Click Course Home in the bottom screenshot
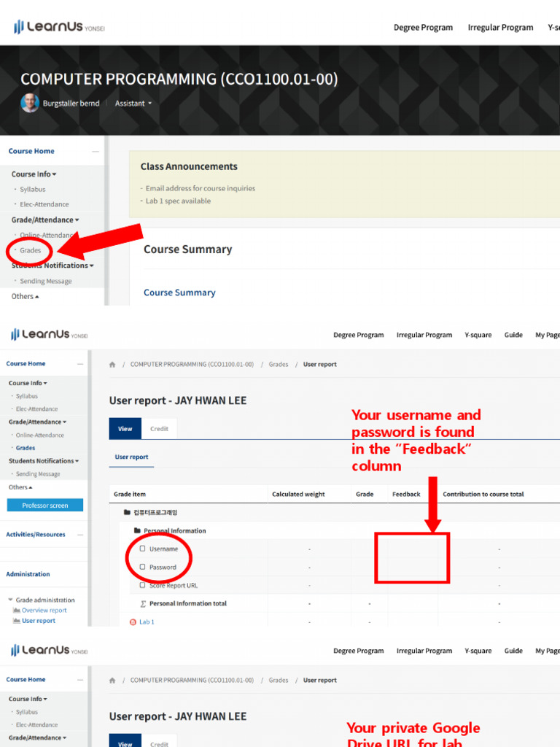The width and height of the screenshot is (560, 747). tap(26, 679)
